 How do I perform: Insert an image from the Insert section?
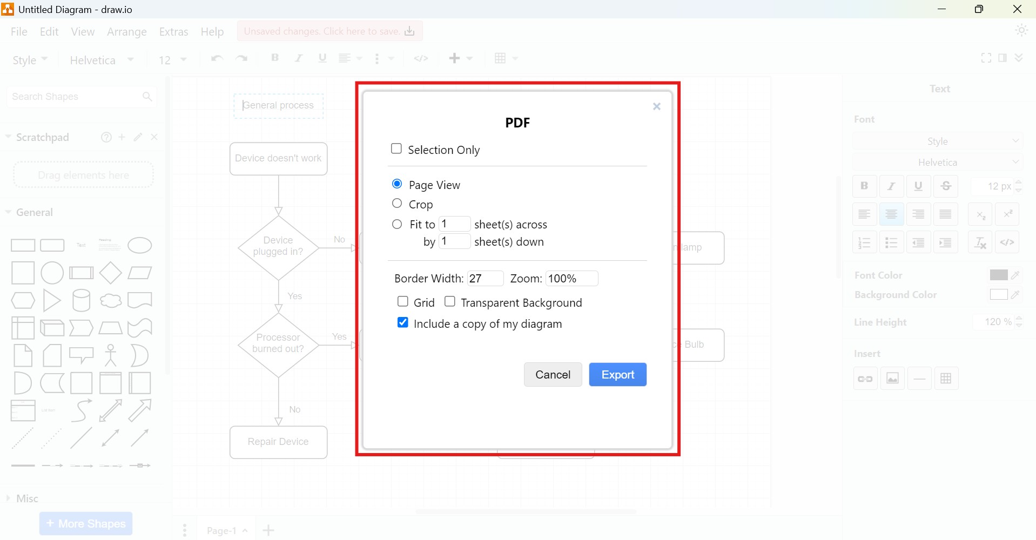(893, 378)
